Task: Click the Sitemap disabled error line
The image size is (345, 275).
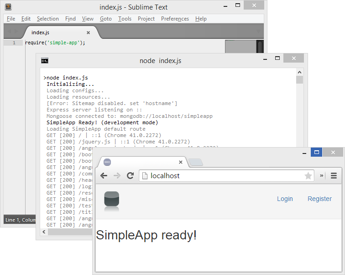Action: [112, 103]
